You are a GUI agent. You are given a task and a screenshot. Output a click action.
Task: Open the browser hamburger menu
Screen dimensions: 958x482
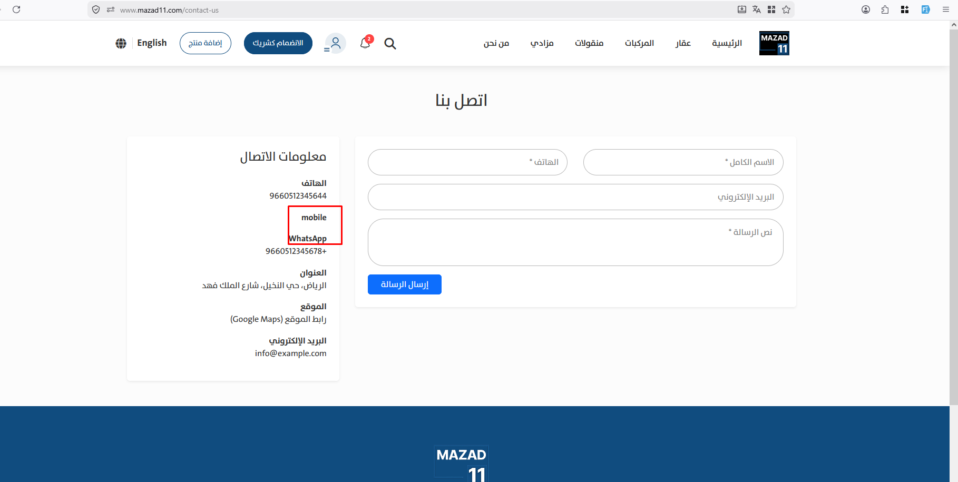click(x=946, y=9)
